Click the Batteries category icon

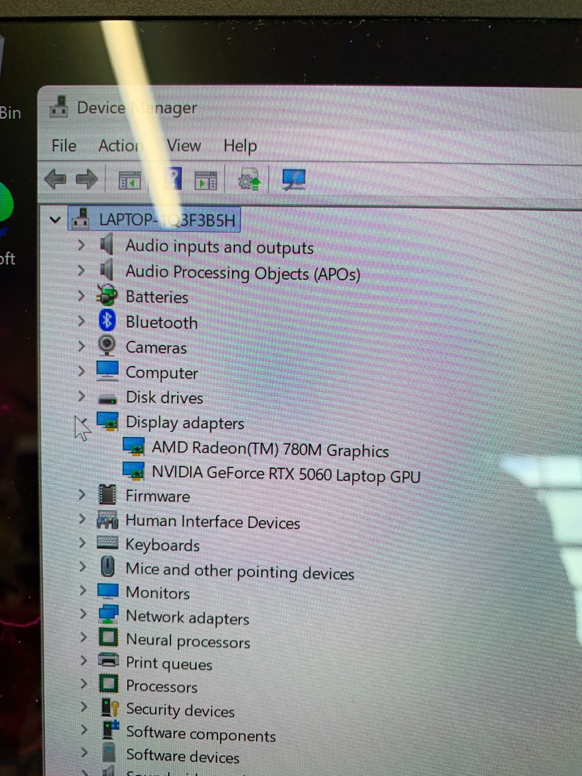point(107,295)
